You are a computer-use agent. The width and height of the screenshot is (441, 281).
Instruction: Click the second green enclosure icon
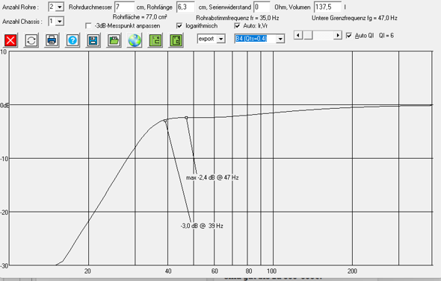[176, 40]
